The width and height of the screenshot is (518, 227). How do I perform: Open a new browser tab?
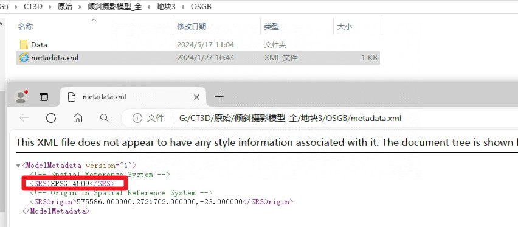point(219,97)
